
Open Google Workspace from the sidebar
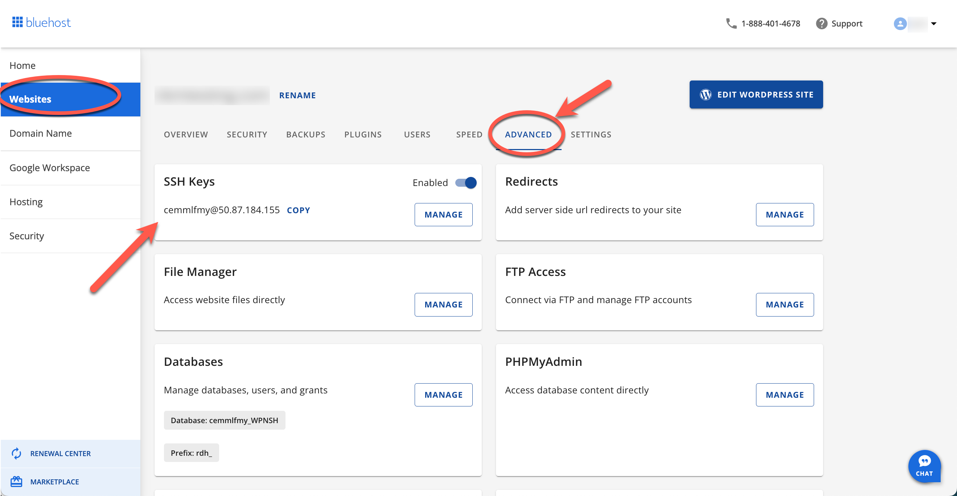pos(50,168)
